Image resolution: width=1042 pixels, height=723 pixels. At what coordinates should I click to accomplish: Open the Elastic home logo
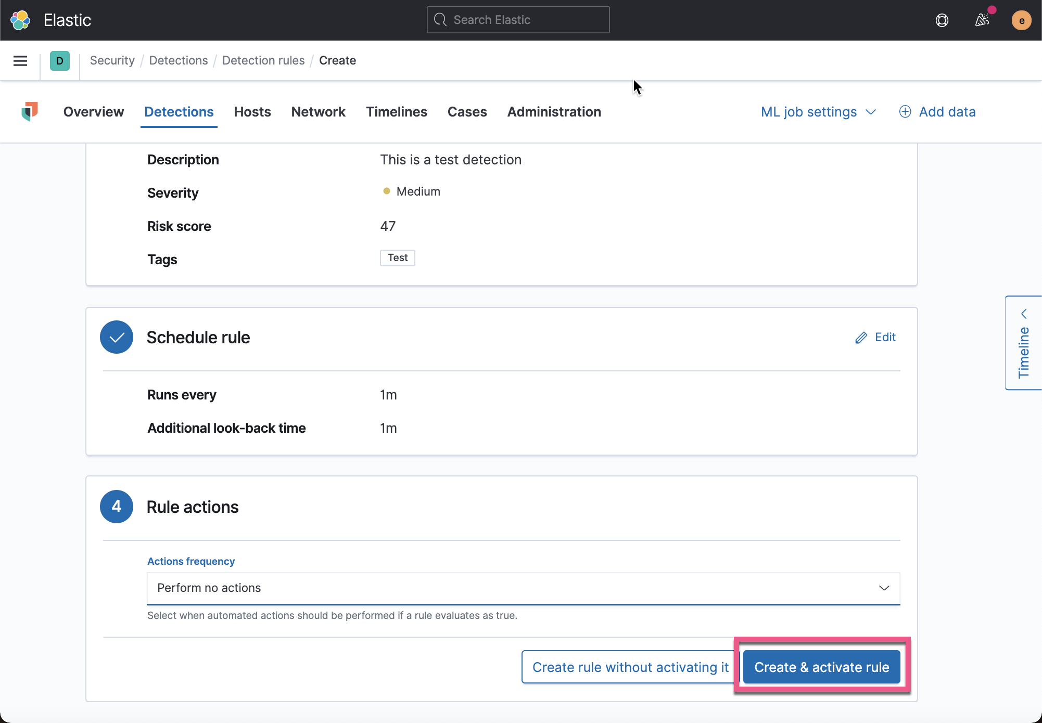[20, 20]
